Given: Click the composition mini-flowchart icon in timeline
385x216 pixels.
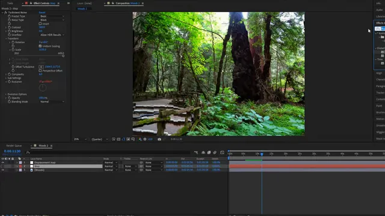Looking at the screenshot, I should (x=196, y=152).
